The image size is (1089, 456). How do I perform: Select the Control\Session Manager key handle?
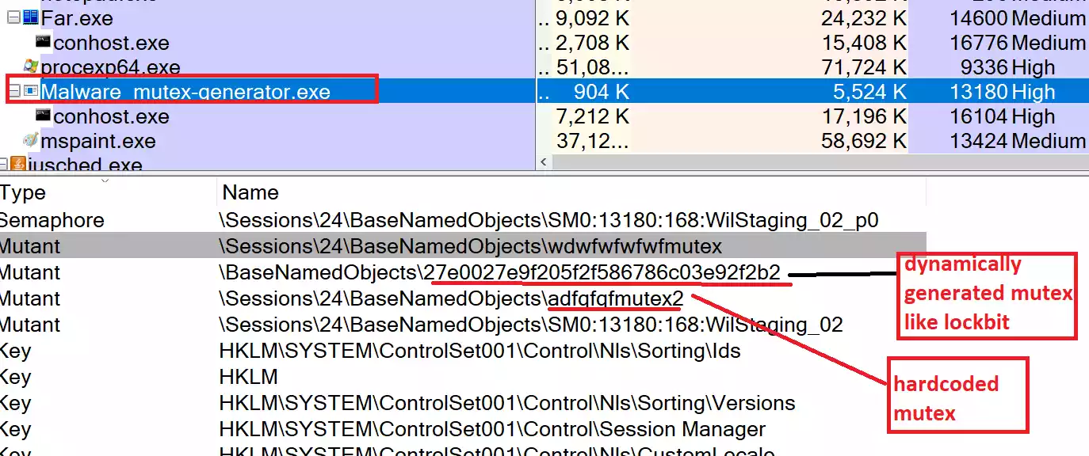pyautogui.click(x=463, y=429)
